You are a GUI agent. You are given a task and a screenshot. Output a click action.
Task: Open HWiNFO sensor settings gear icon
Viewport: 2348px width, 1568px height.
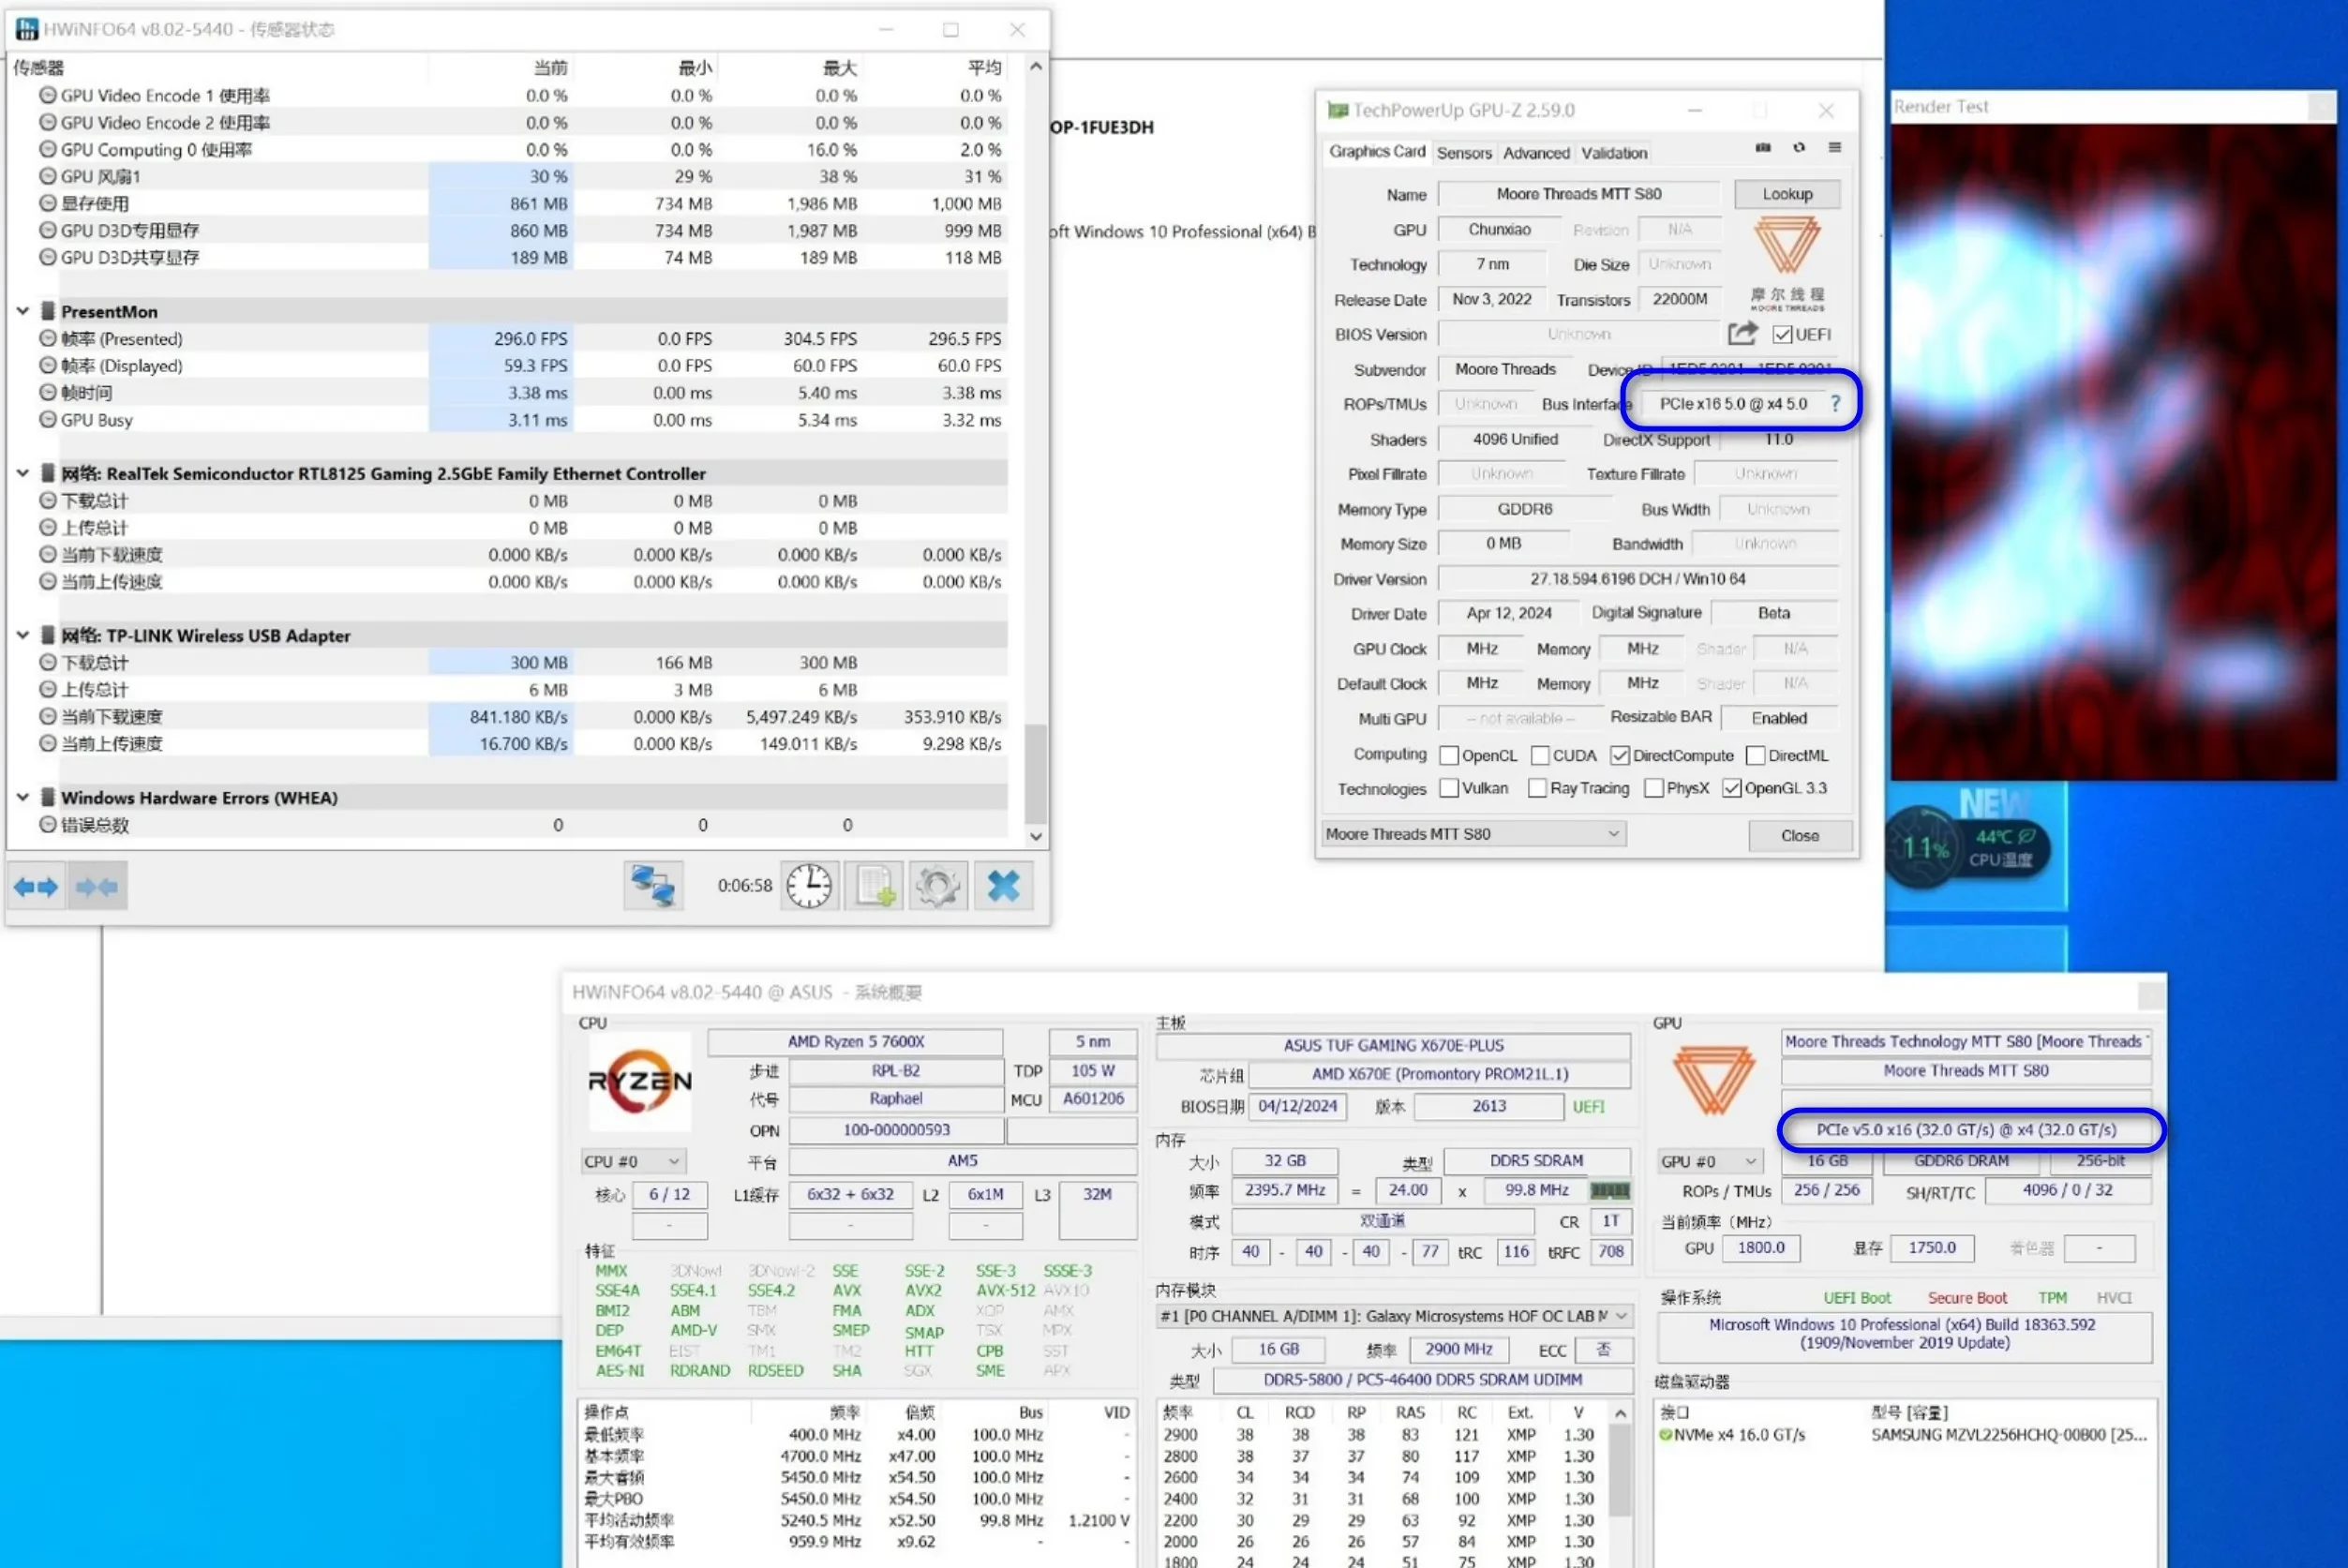(938, 886)
